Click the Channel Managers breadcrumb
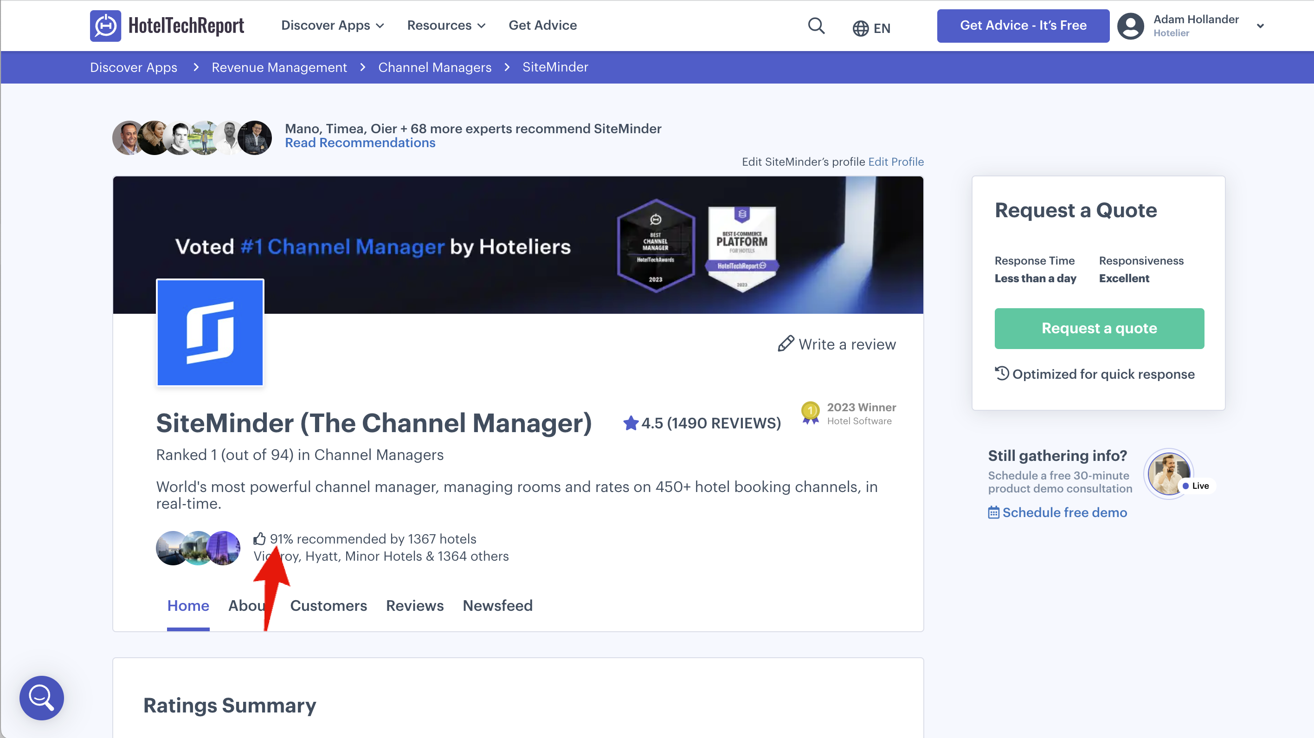 [x=434, y=67]
